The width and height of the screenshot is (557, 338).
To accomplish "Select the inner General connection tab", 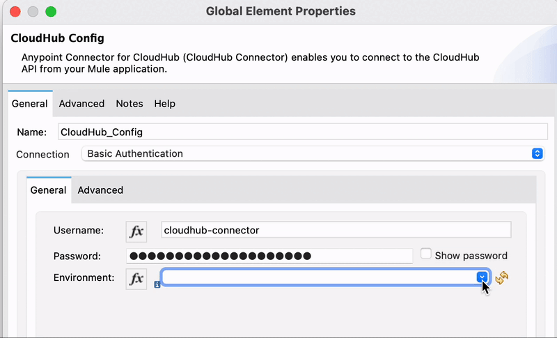I will (49, 190).
